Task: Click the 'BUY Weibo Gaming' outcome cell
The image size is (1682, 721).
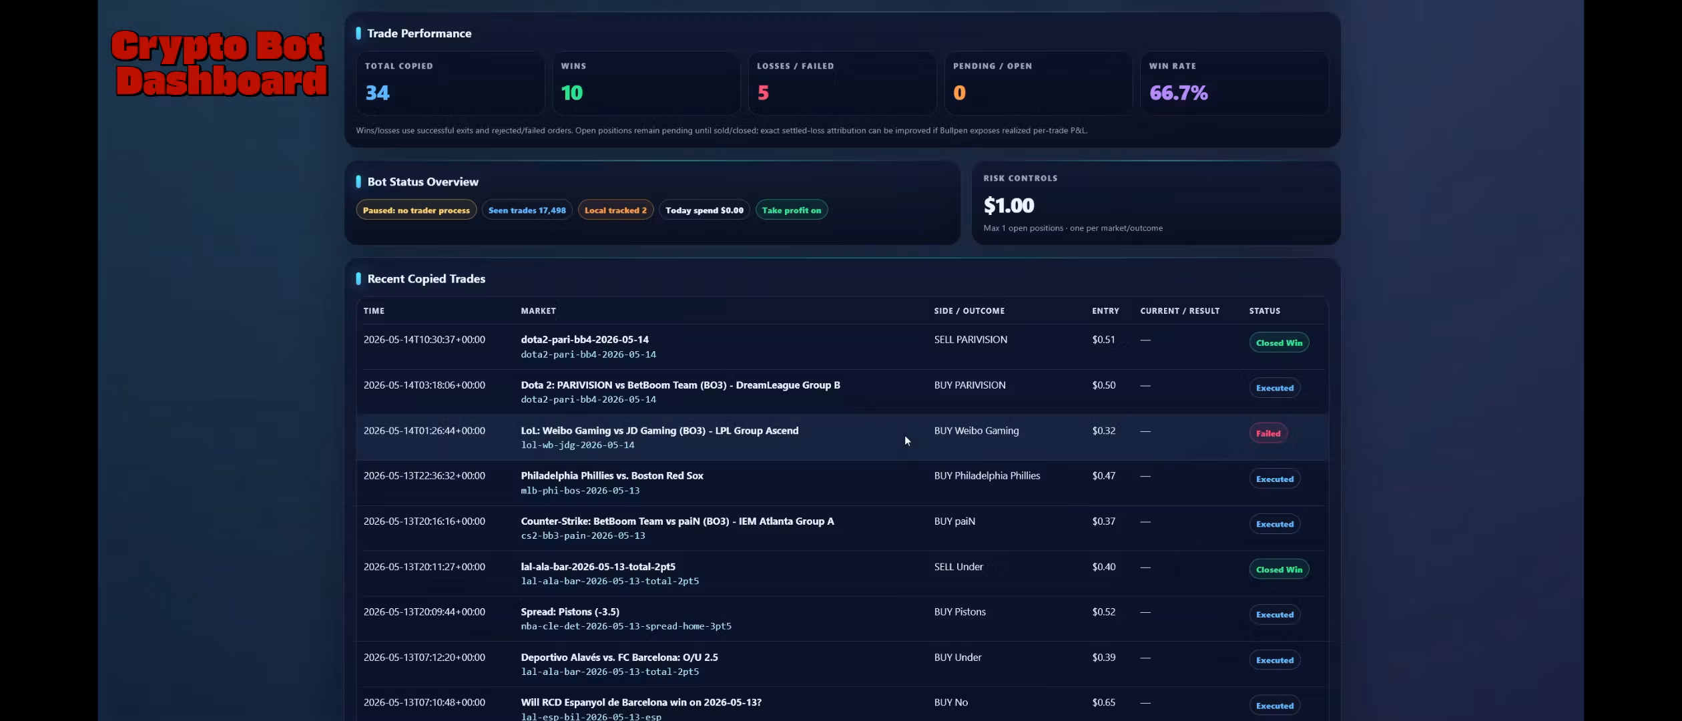Action: [976, 431]
